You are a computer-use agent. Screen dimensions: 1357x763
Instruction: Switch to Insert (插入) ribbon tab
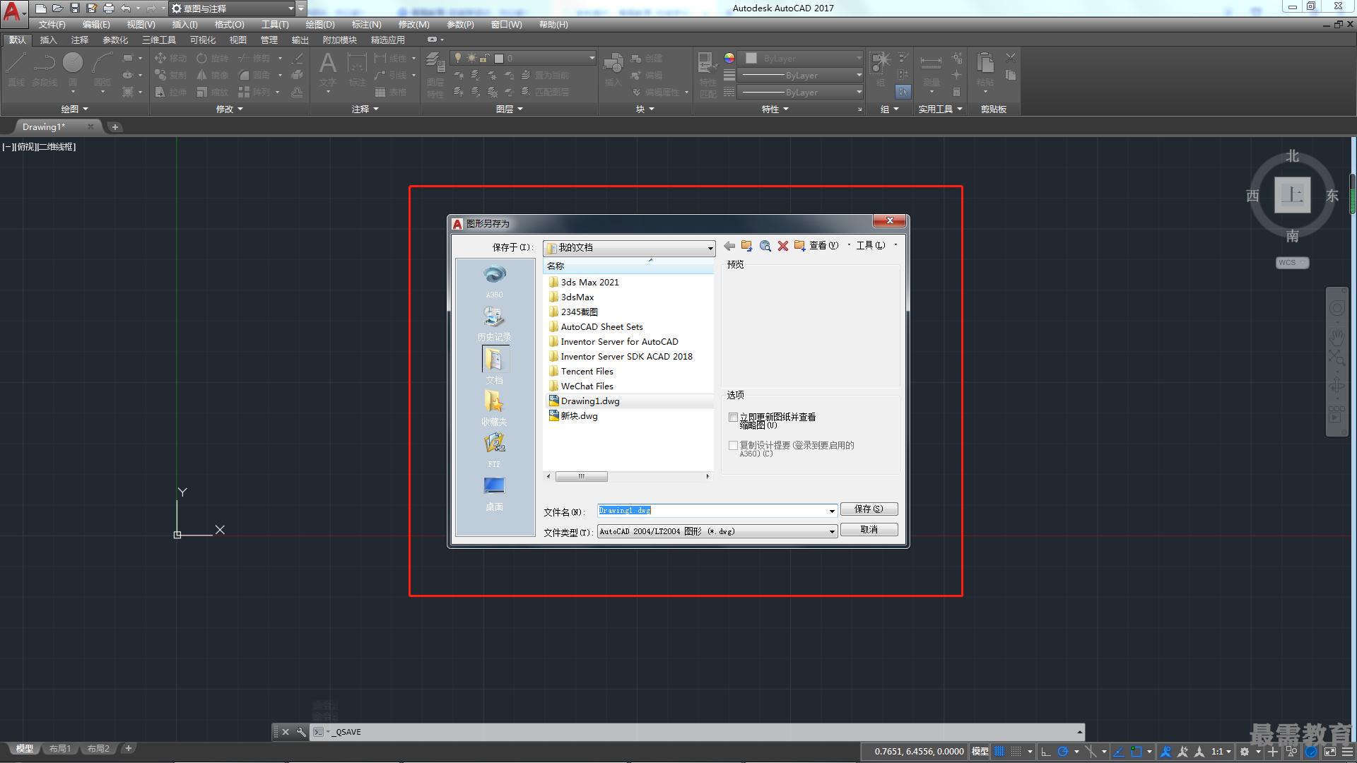48,40
